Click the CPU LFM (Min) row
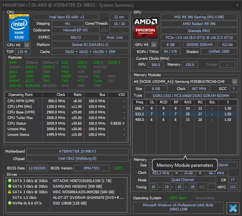 point(66,107)
